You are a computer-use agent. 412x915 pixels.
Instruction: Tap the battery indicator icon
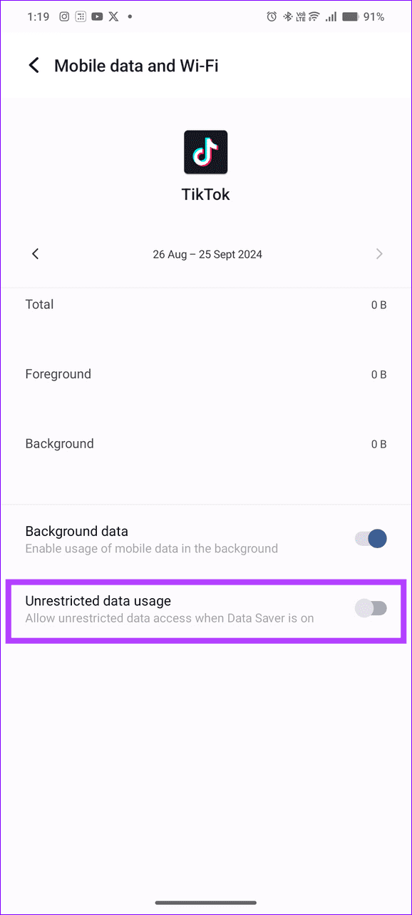click(349, 16)
